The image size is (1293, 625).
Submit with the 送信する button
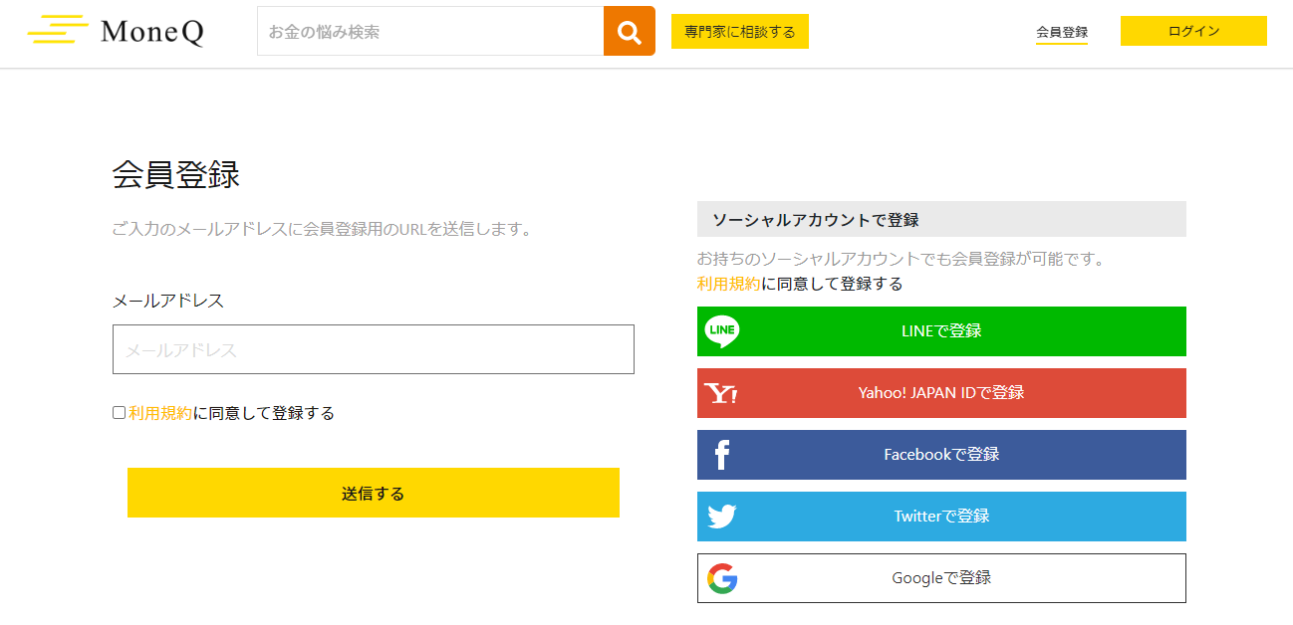[374, 493]
